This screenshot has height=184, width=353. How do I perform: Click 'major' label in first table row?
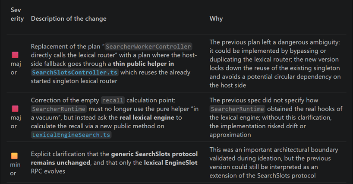pos(16,68)
